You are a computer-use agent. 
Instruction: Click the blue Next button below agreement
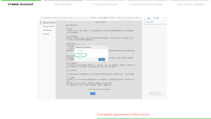point(93,94)
